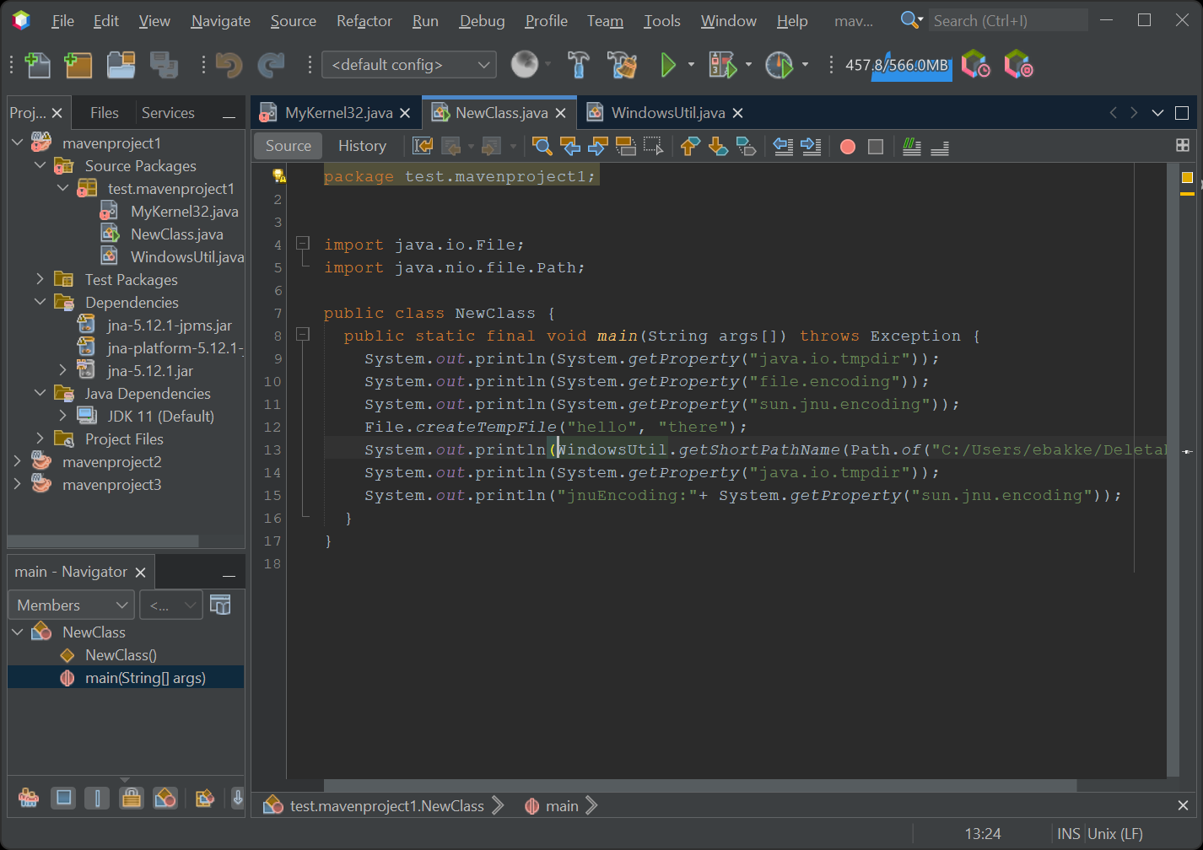Open the Refactor menu
The image size is (1203, 850).
[364, 21]
